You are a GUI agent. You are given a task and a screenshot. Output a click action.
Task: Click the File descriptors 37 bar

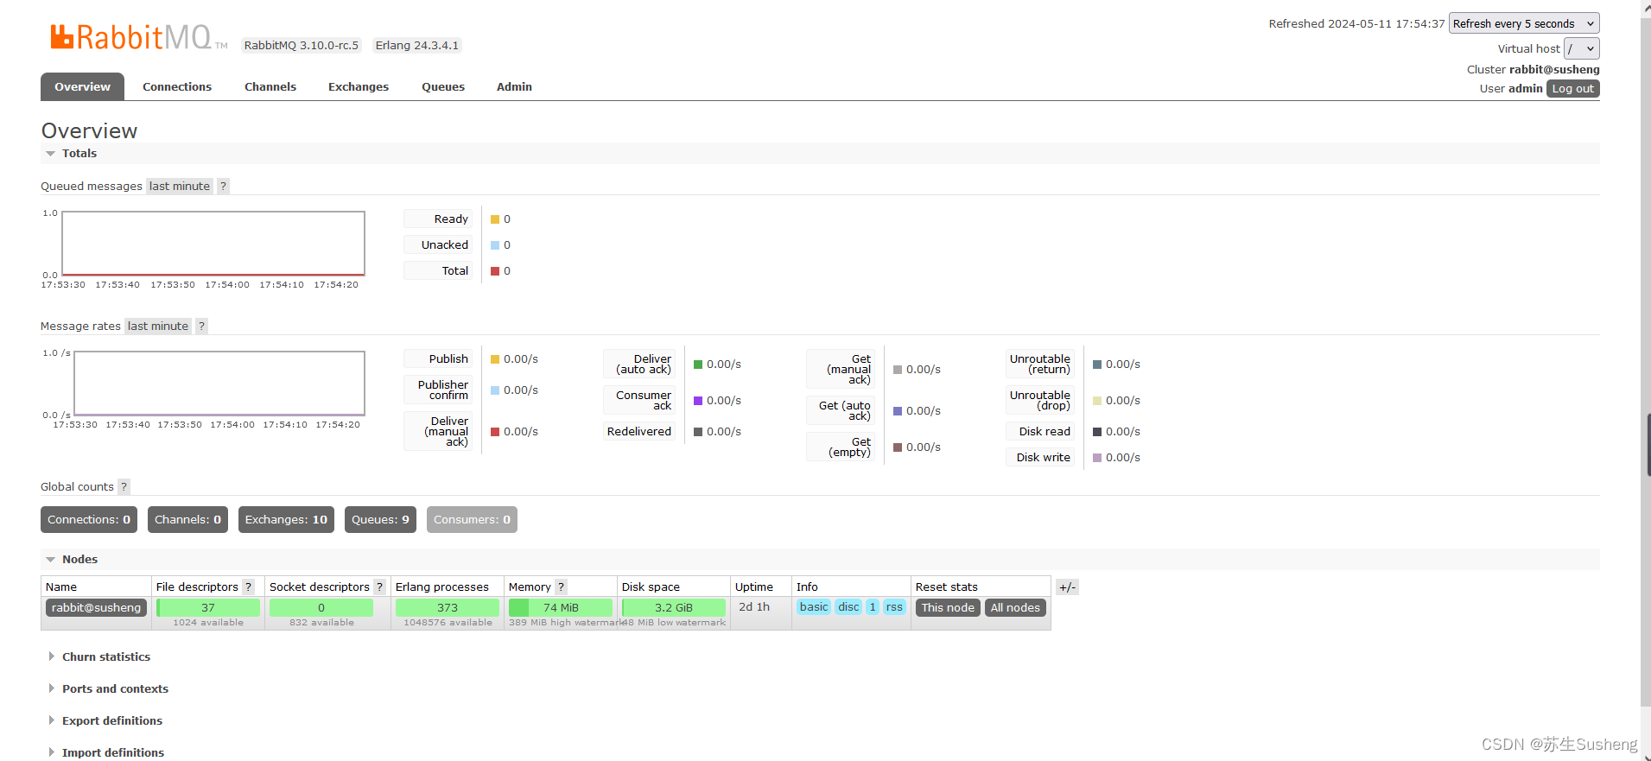click(208, 607)
